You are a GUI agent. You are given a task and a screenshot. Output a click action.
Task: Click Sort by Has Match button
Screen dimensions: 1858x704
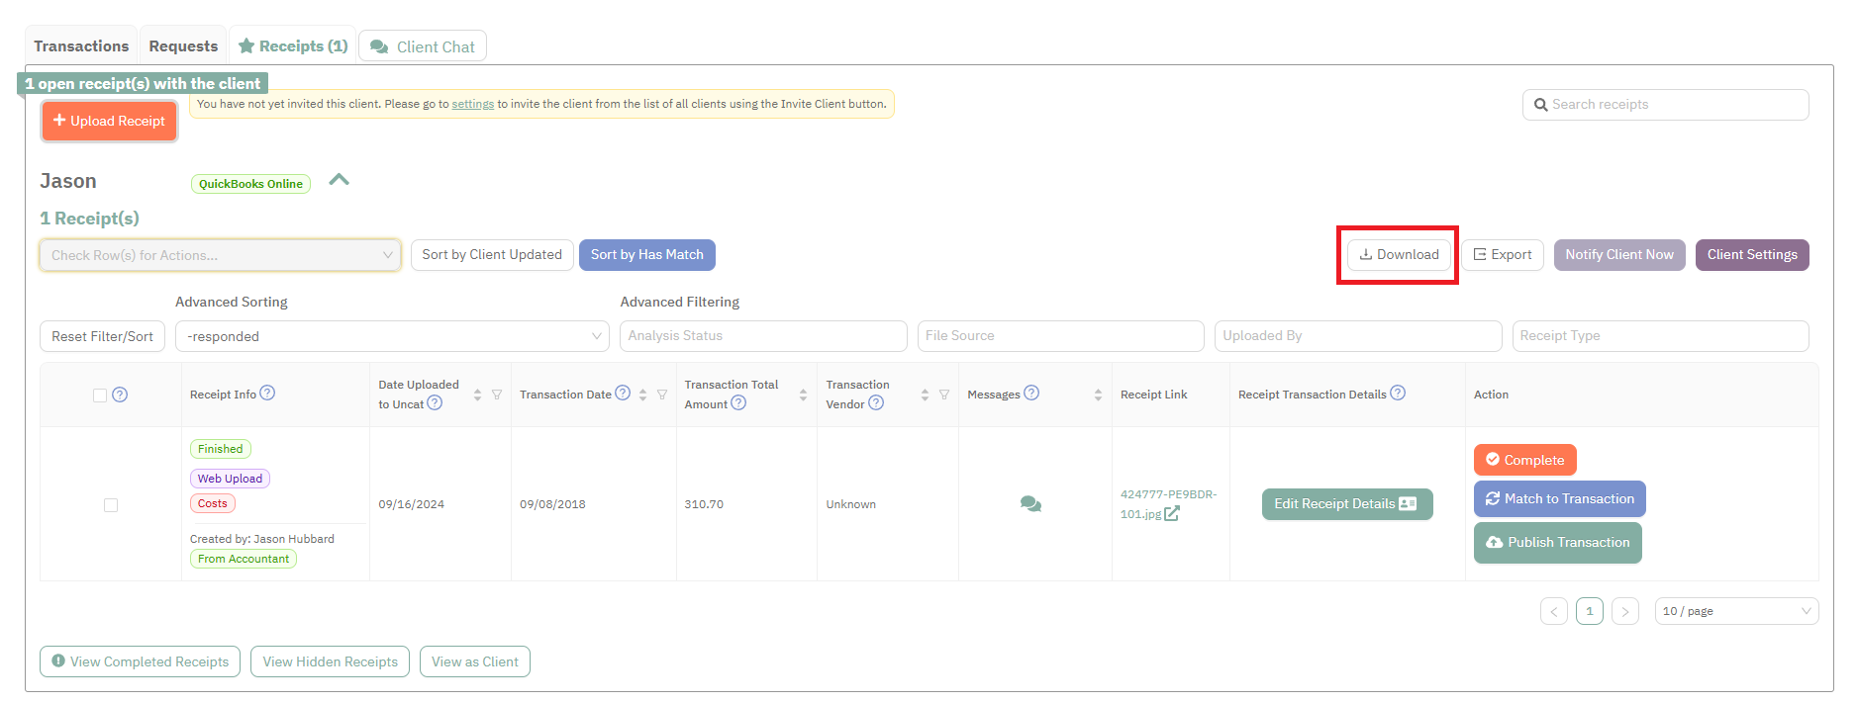pyautogui.click(x=647, y=255)
